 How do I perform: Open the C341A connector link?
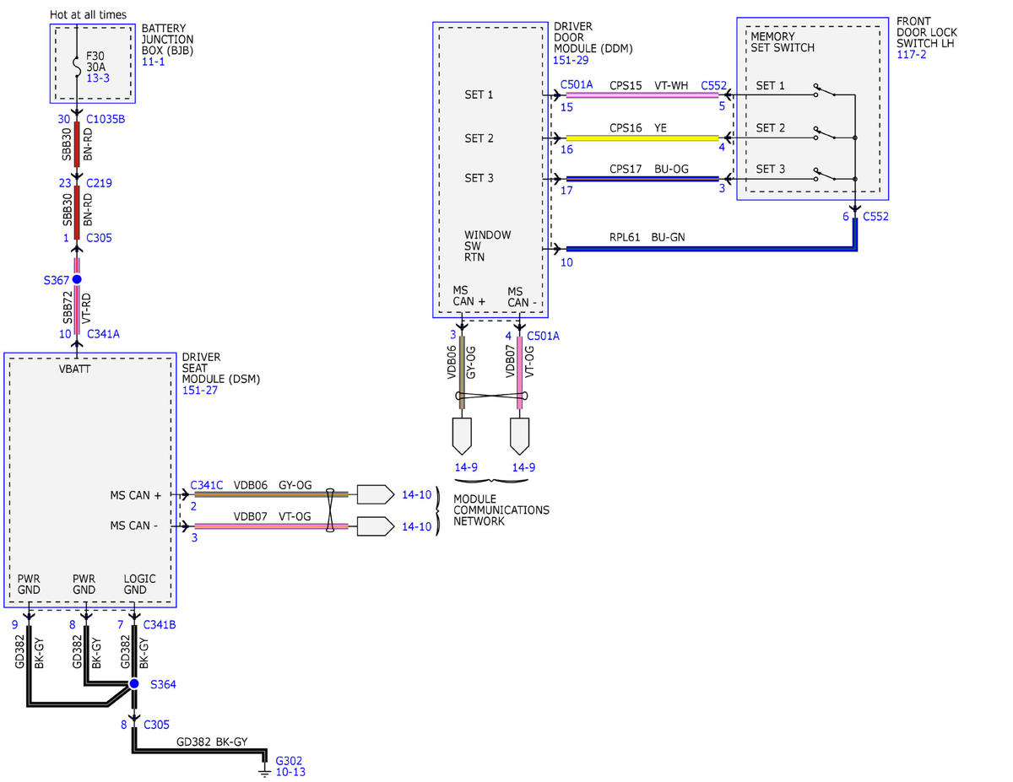(x=103, y=334)
